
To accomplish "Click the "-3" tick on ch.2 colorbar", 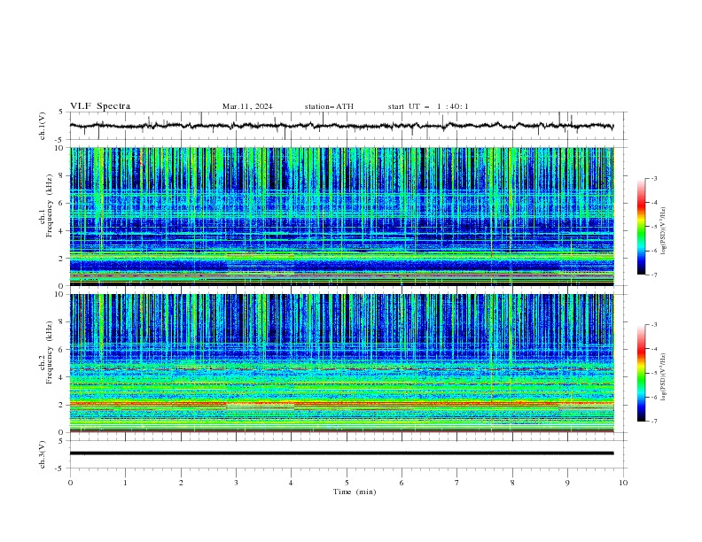I will pyautogui.click(x=654, y=325).
